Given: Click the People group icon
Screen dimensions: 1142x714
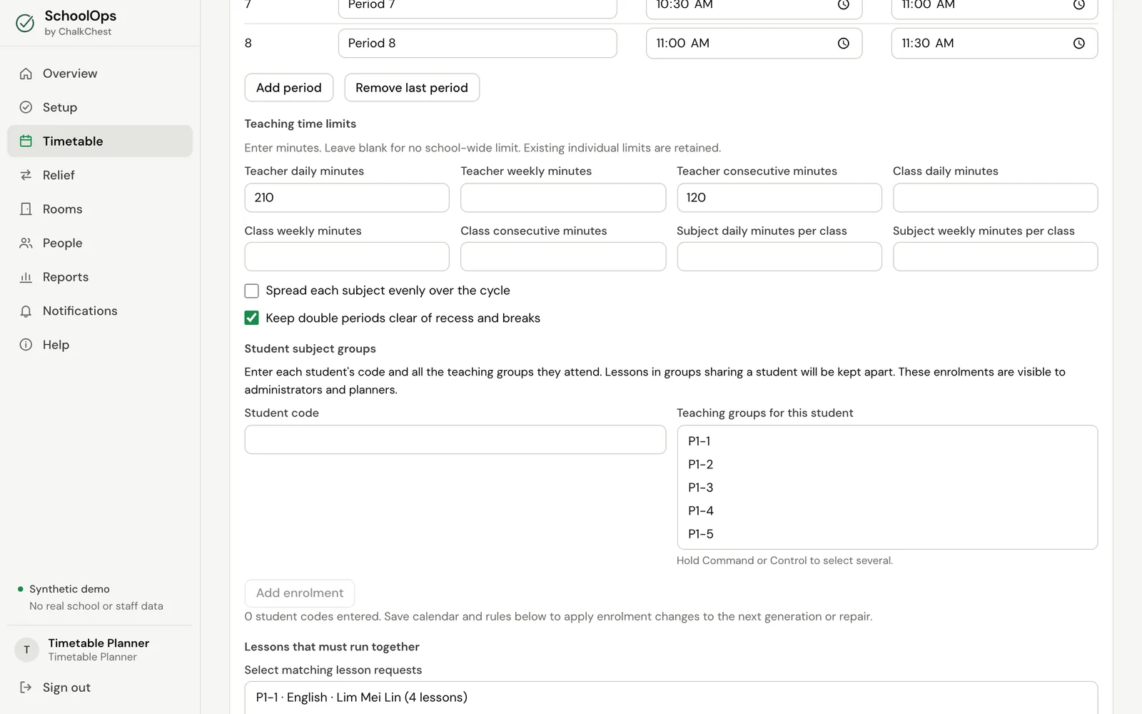Looking at the screenshot, I should pyautogui.click(x=26, y=243).
